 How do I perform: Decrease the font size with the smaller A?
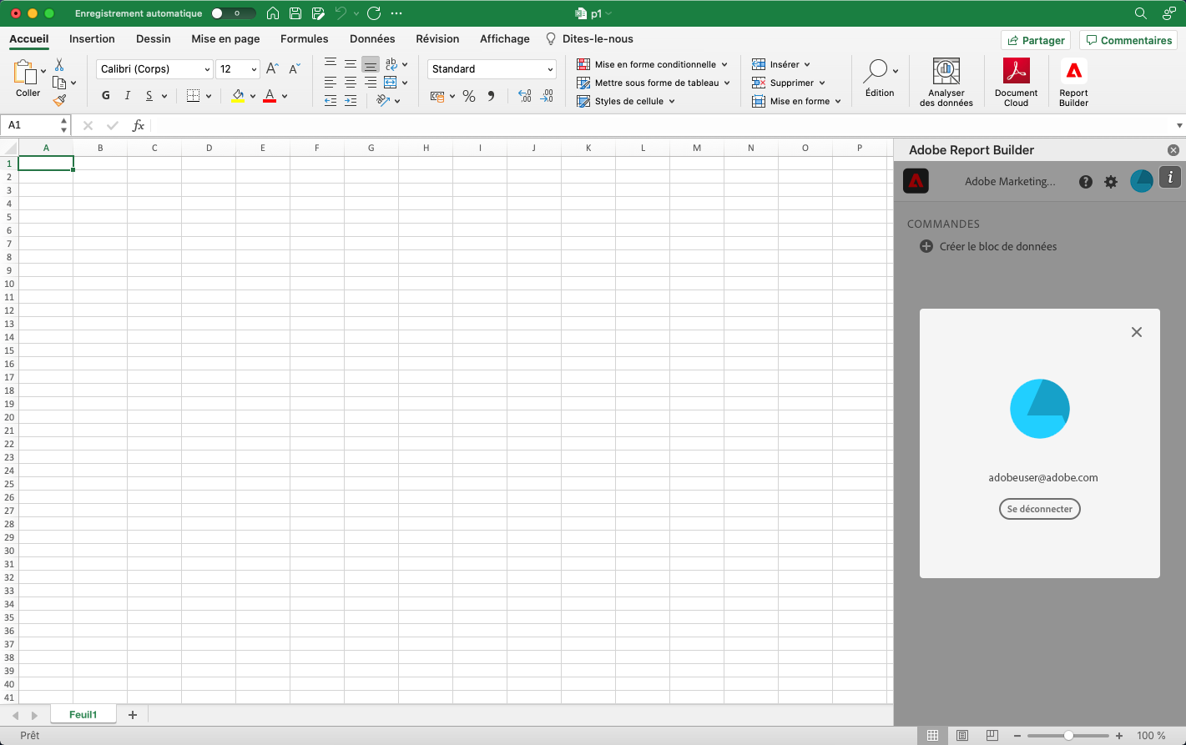click(294, 69)
